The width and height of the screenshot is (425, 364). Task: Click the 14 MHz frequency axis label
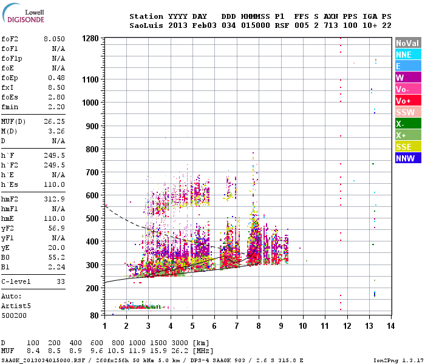click(x=390, y=326)
